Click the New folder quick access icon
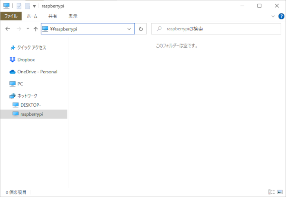The width and height of the screenshot is (286, 197). point(27,6)
